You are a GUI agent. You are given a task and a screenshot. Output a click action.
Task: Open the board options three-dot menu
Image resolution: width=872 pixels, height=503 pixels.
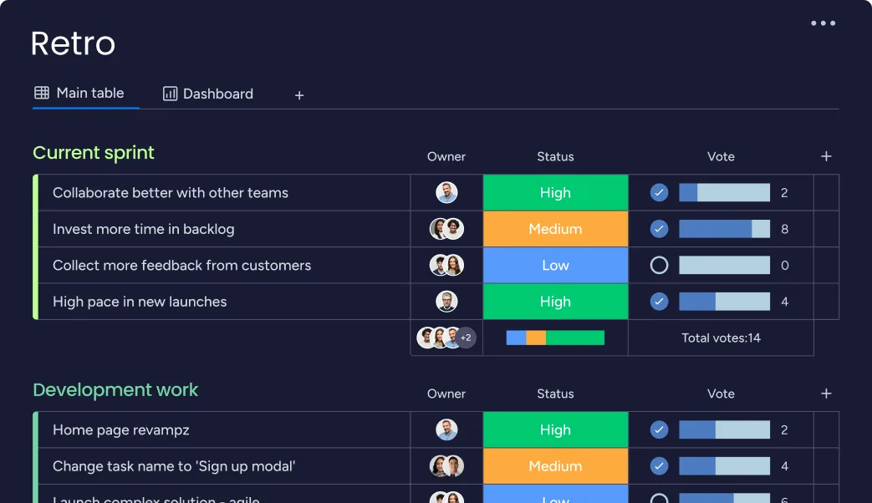tap(823, 23)
